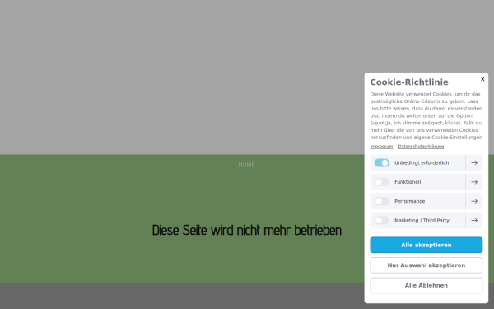The width and height of the screenshot is (494, 309).
Task: Enable the Funktionell cookies switch
Action: [x=381, y=182]
